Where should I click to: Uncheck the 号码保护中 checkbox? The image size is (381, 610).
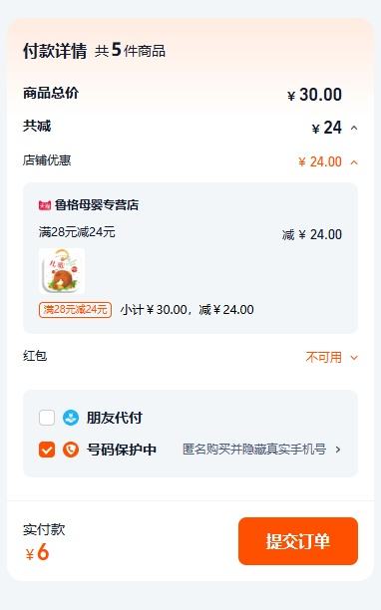click(47, 450)
